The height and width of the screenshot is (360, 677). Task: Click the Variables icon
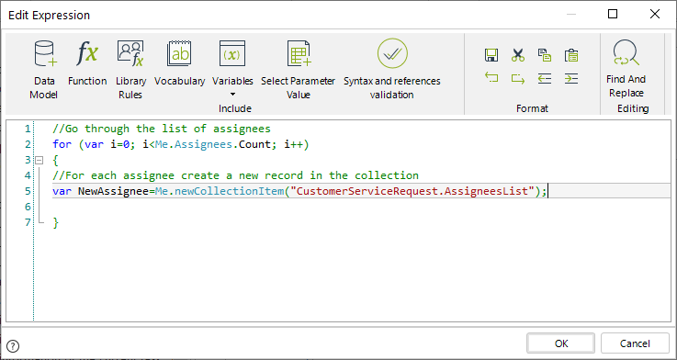pyautogui.click(x=232, y=53)
